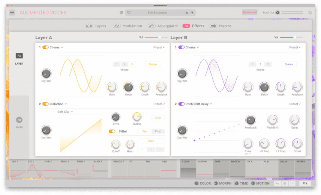Load previous preset with up arrow

point(187,13)
